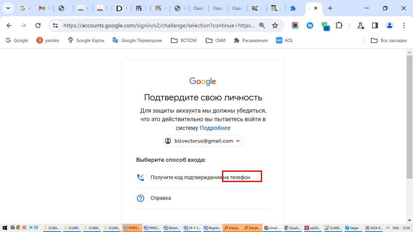Viewport: 413px width, 232px height.
Task: Open the Chrome Labs flask icon
Action: tap(360, 26)
